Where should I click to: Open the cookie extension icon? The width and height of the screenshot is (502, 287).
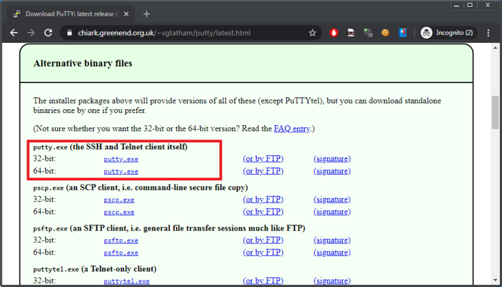(x=385, y=32)
